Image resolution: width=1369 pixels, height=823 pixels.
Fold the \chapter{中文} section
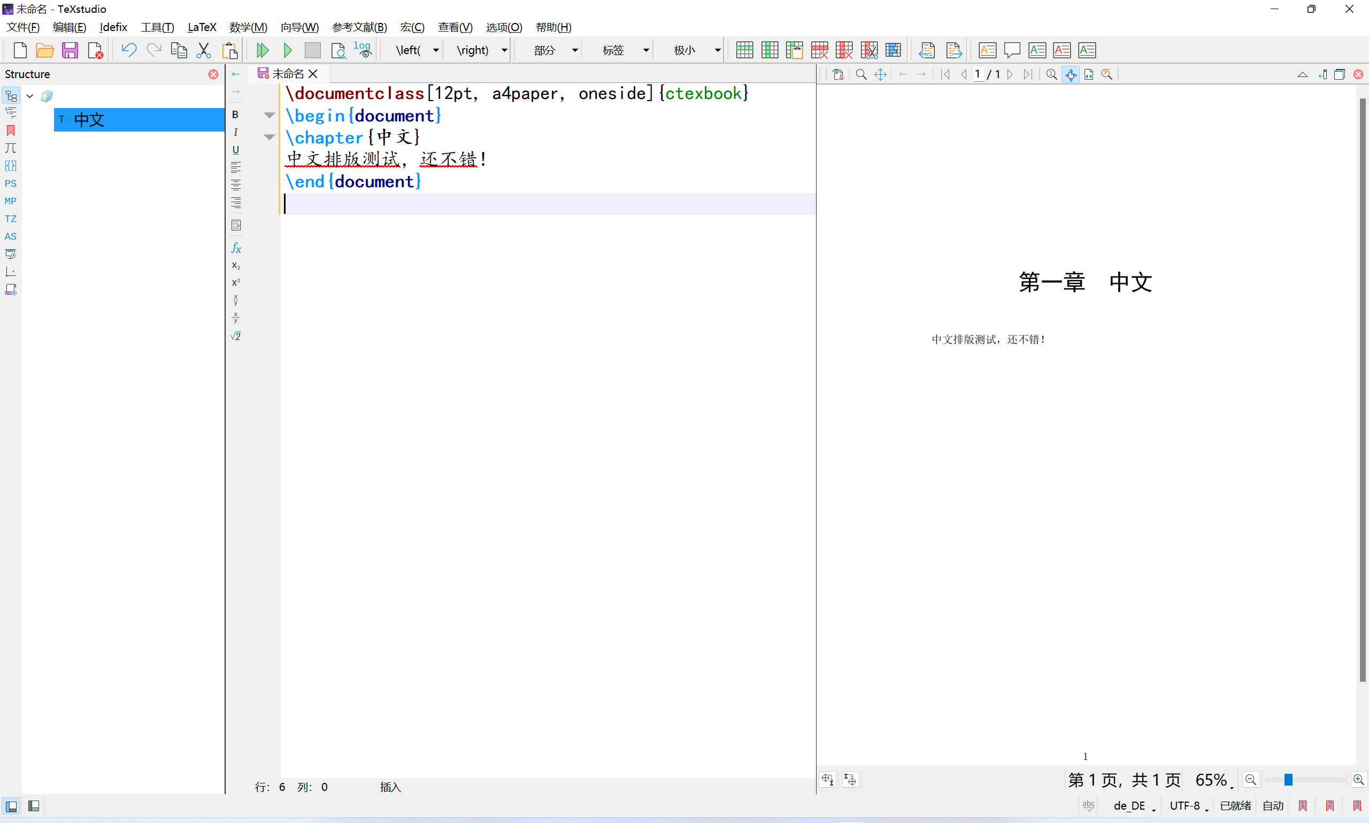pos(269,137)
